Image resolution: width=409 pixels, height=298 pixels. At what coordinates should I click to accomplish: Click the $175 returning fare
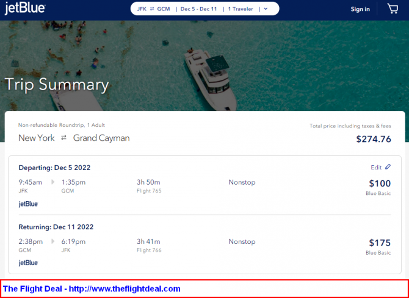[380, 243]
